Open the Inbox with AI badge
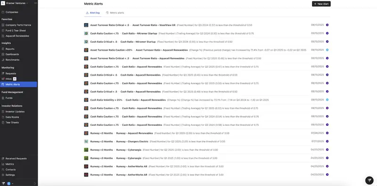 pos(8,79)
